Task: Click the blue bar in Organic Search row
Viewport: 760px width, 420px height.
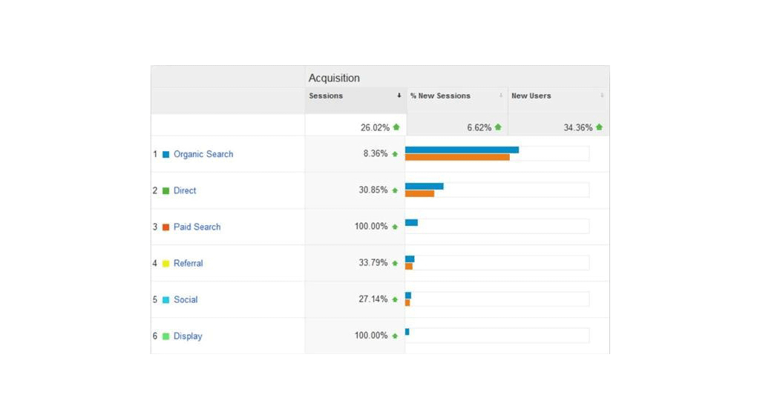Action: 462,150
